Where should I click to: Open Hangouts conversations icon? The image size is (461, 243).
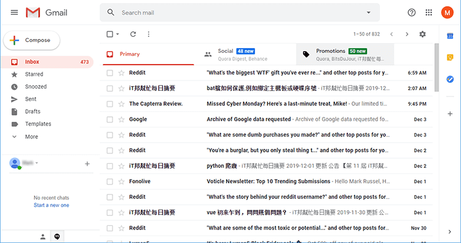pyautogui.click(x=57, y=236)
